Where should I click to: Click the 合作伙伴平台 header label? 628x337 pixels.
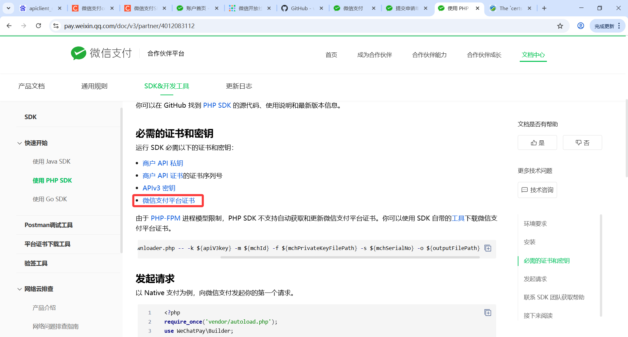166,53
